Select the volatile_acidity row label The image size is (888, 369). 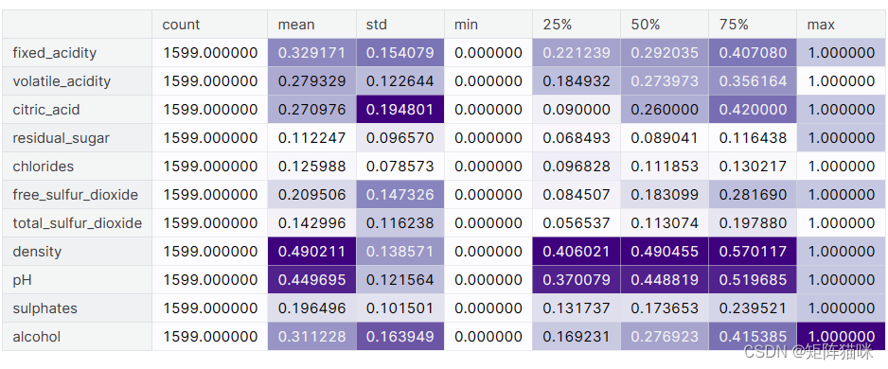tap(77, 81)
